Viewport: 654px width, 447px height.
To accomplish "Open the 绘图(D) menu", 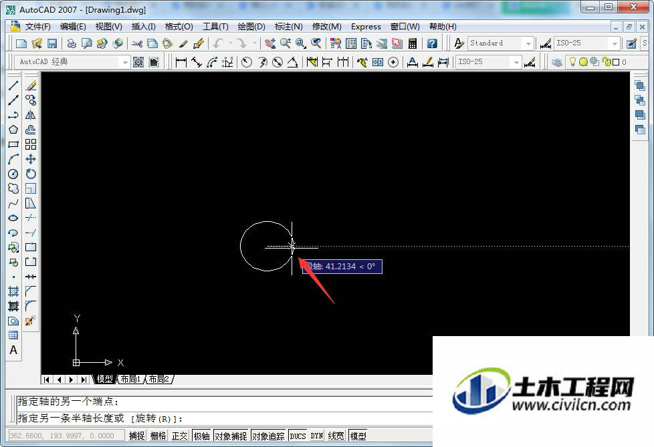I will coord(251,27).
